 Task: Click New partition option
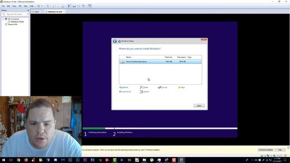(x=182, y=87)
